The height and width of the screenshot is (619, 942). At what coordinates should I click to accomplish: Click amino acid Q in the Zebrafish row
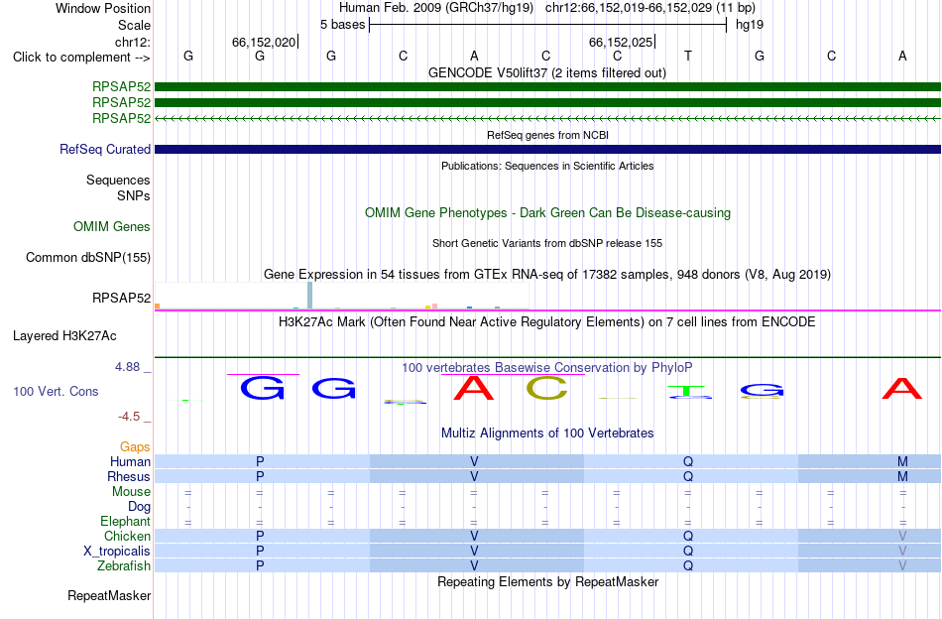688,566
